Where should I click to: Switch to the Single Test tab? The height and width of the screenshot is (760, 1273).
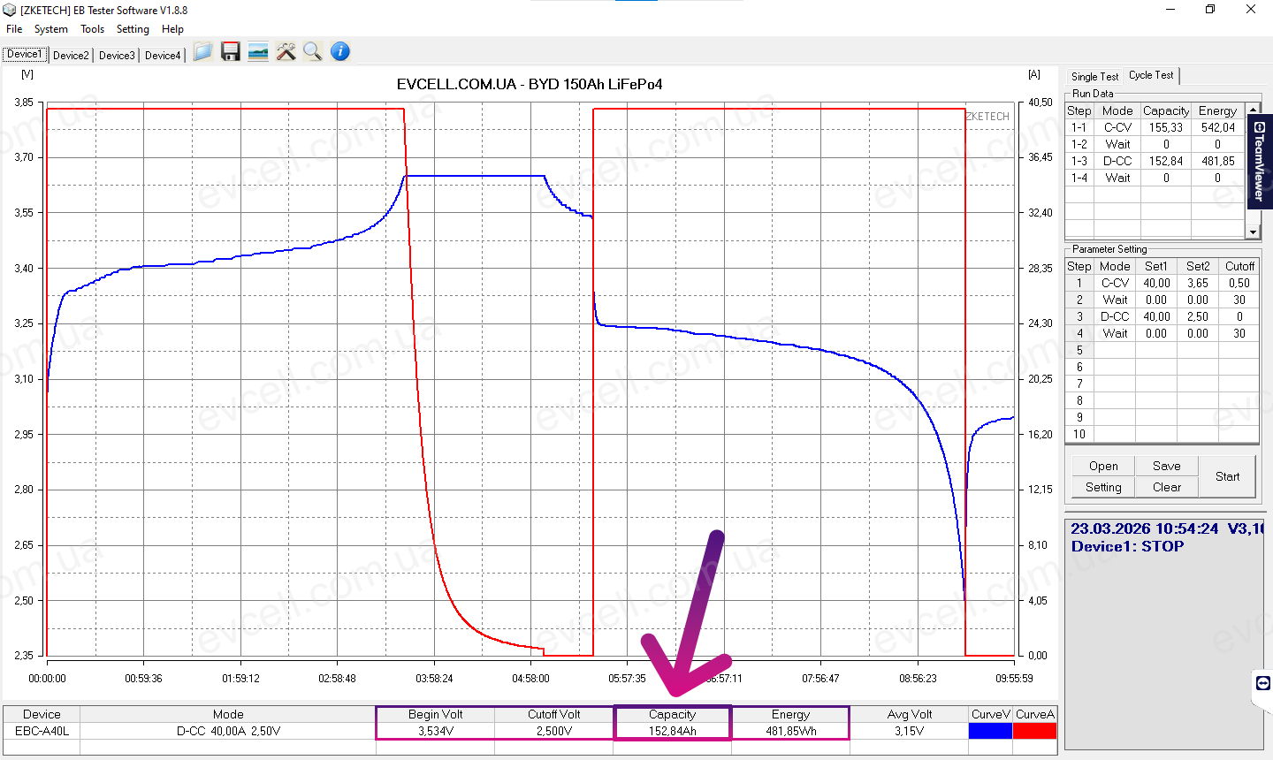click(x=1094, y=77)
